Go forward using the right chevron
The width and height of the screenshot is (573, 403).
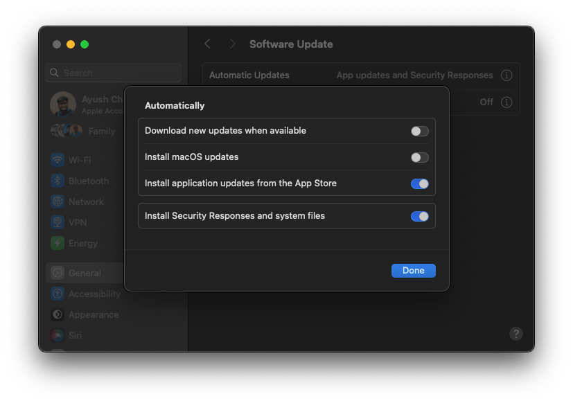[232, 44]
